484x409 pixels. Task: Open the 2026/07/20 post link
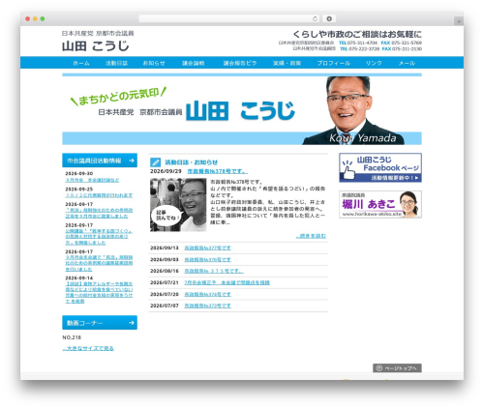[207, 294]
